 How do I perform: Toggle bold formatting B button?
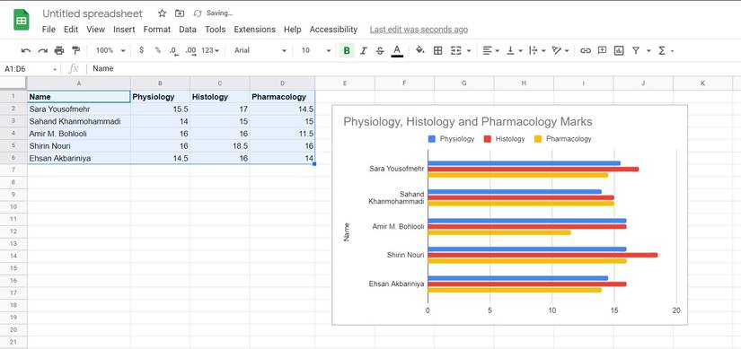(347, 50)
